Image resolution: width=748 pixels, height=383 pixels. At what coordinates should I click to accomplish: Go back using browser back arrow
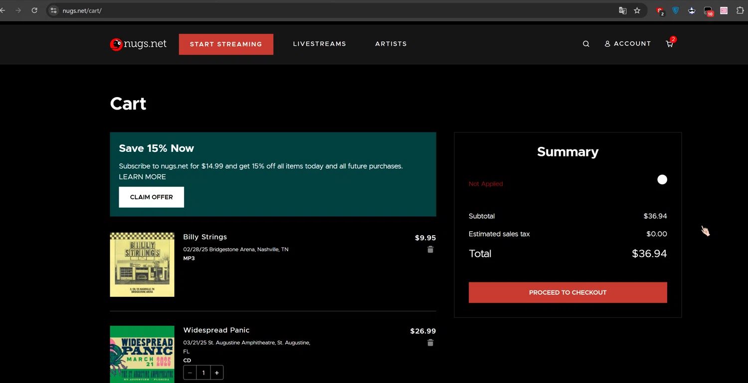coord(2,10)
